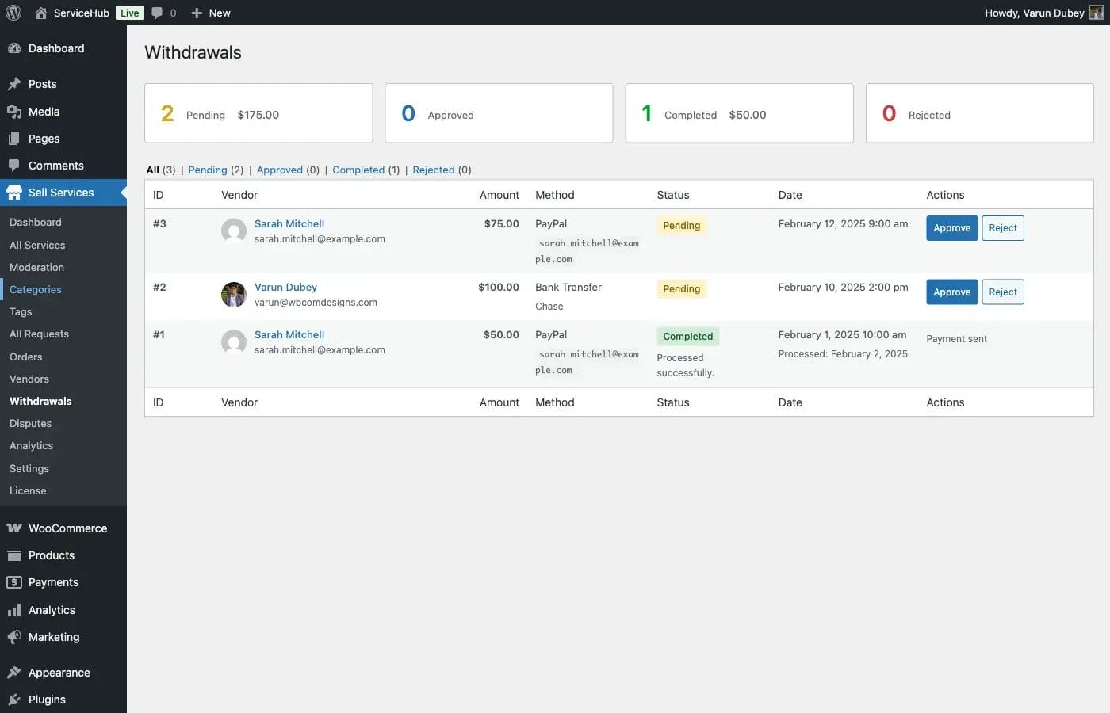Reject Varun Dubey's $100.00 withdrawal
The width and height of the screenshot is (1110, 713).
1002,292
